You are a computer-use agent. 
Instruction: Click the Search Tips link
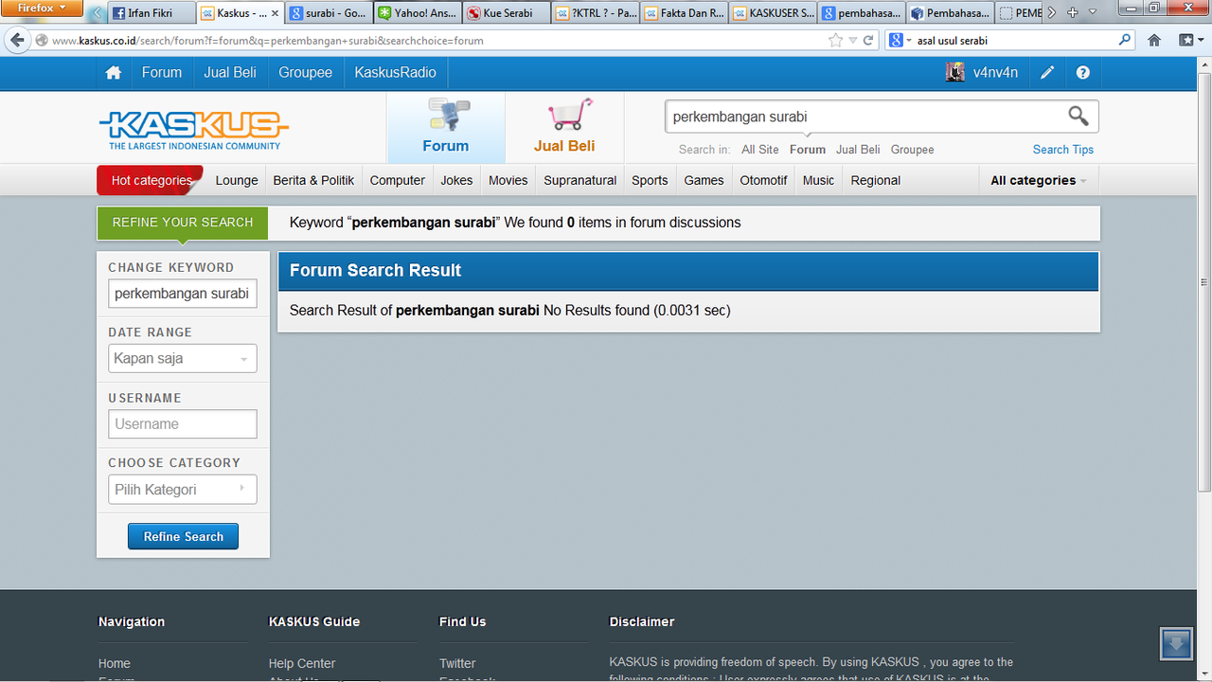click(x=1063, y=150)
